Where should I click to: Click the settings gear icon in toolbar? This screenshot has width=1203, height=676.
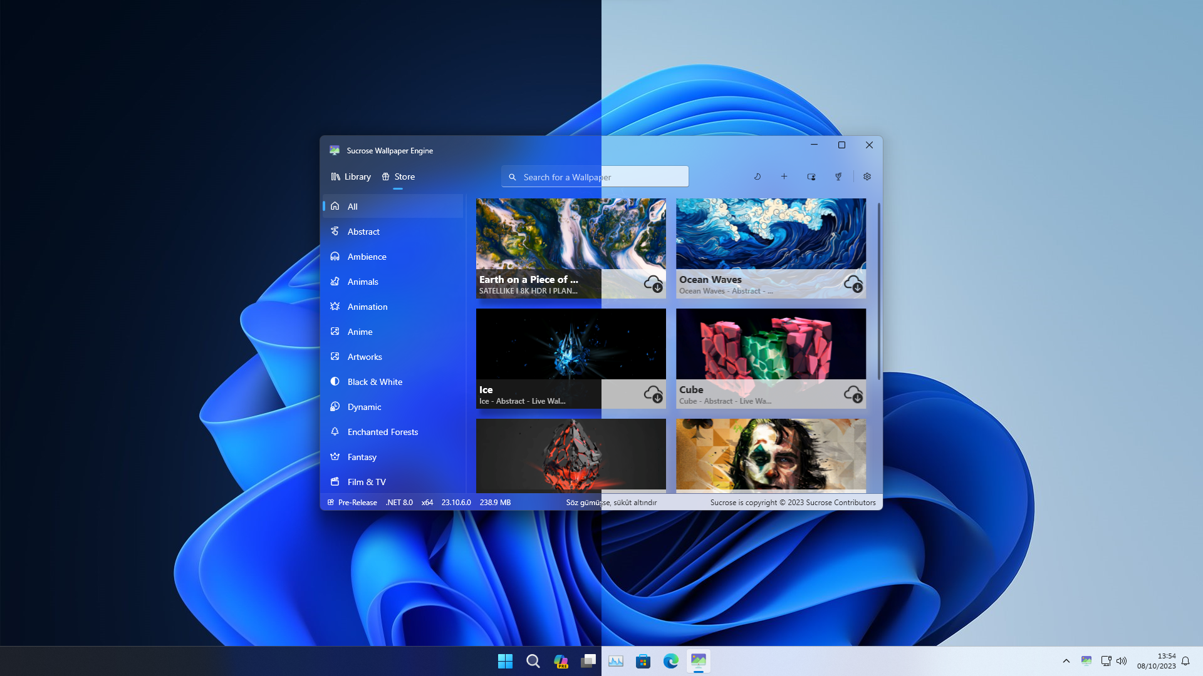866,177
